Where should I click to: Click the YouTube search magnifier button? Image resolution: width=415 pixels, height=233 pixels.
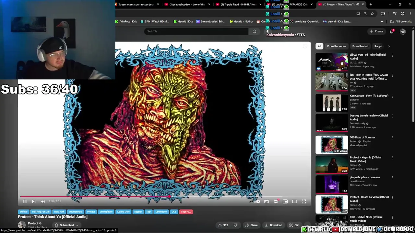coord(255,31)
